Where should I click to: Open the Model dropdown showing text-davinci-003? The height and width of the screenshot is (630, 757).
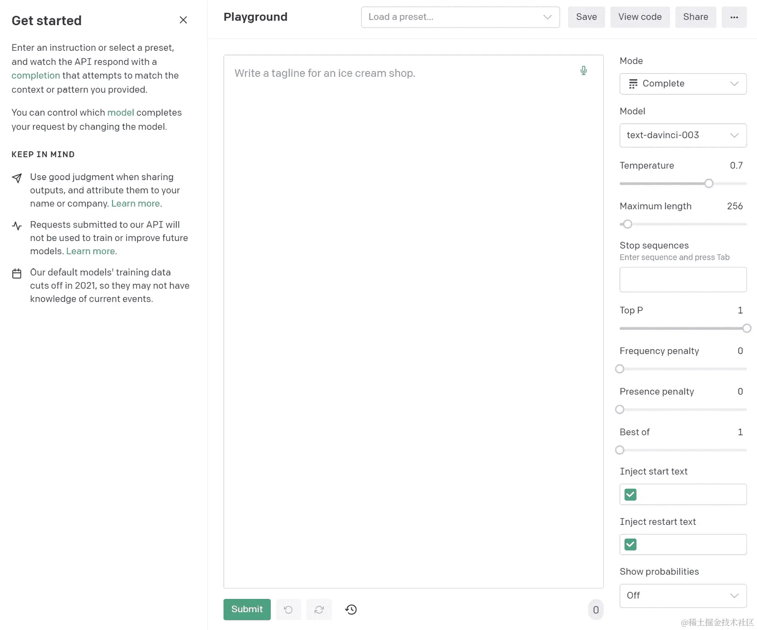682,135
